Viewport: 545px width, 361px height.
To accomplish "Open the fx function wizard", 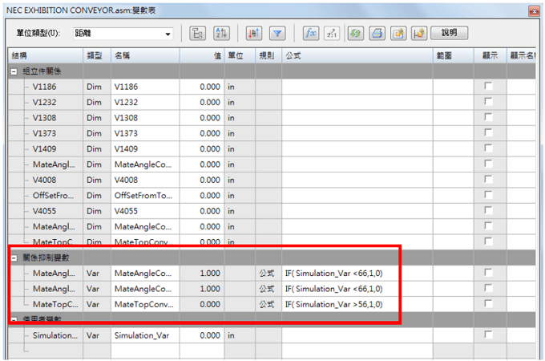I will pyautogui.click(x=309, y=33).
